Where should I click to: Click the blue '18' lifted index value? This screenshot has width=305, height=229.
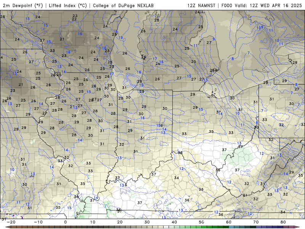pyautogui.click(x=116, y=32)
